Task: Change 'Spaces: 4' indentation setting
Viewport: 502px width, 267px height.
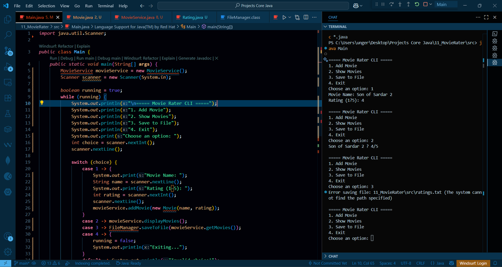Action: (x=387, y=263)
